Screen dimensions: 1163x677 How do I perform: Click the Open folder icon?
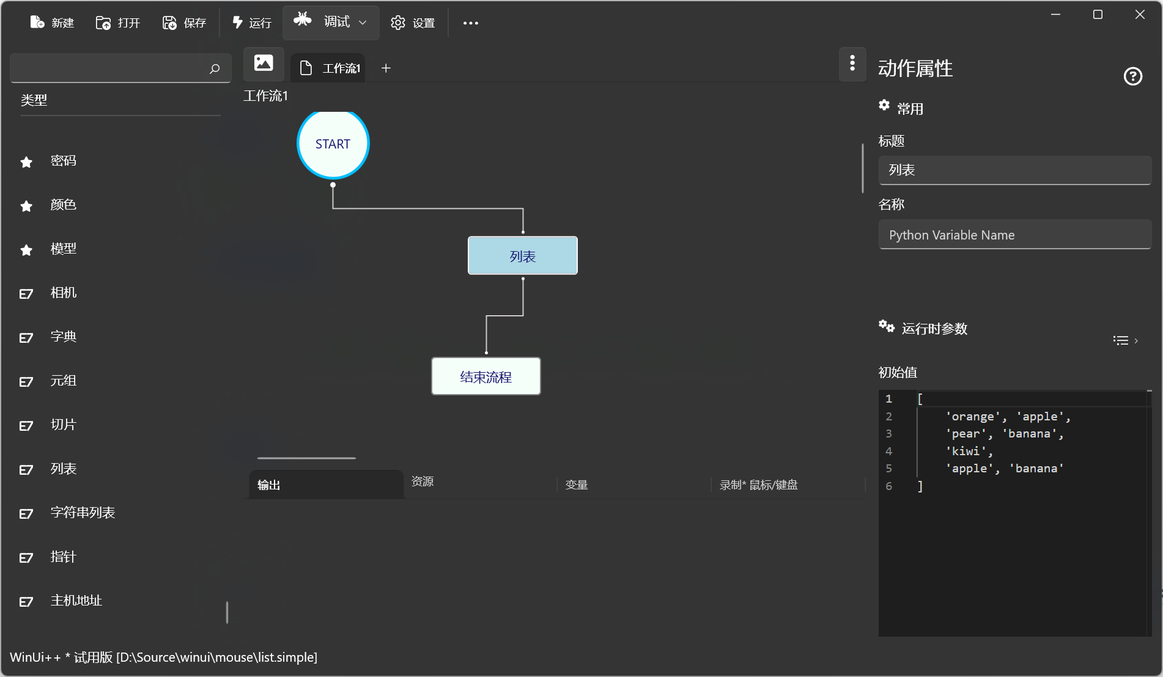103,23
